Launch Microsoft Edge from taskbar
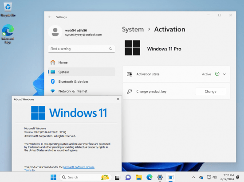This screenshot has width=244, height=182. click(150, 177)
